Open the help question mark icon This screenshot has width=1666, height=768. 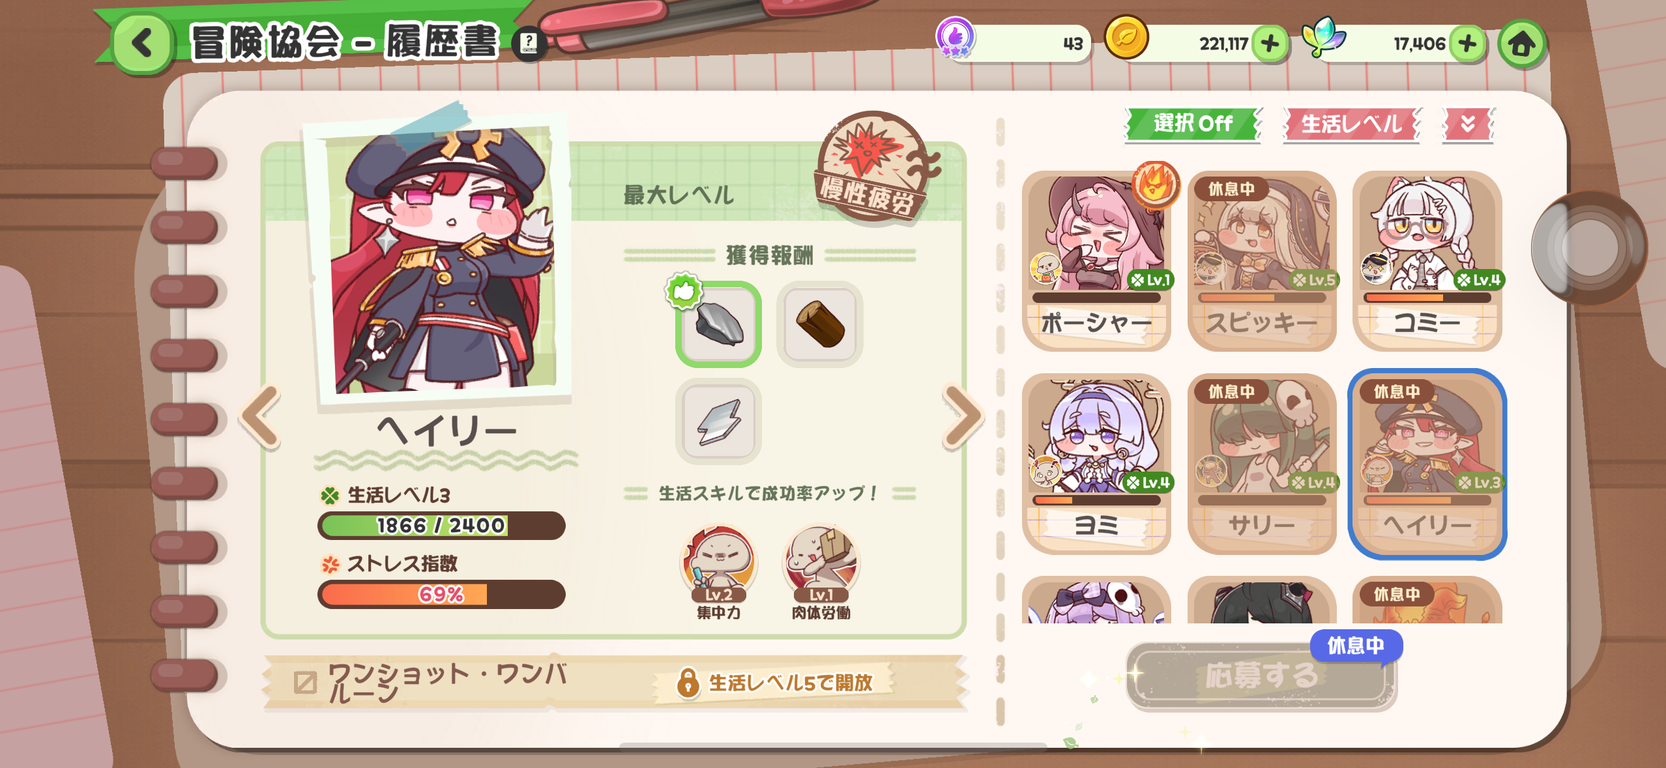point(529,44)
